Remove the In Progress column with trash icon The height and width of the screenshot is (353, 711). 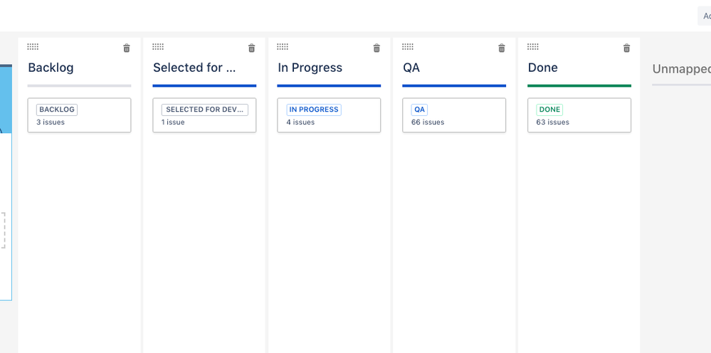coord(376,48)
